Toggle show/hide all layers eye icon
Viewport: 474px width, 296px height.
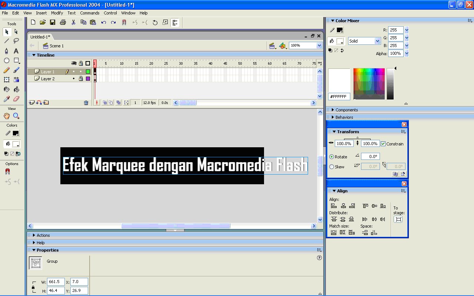[x=74, y=64]
